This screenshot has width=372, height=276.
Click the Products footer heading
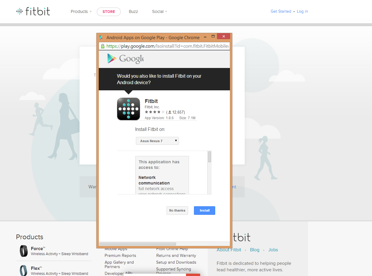[29, 237]
